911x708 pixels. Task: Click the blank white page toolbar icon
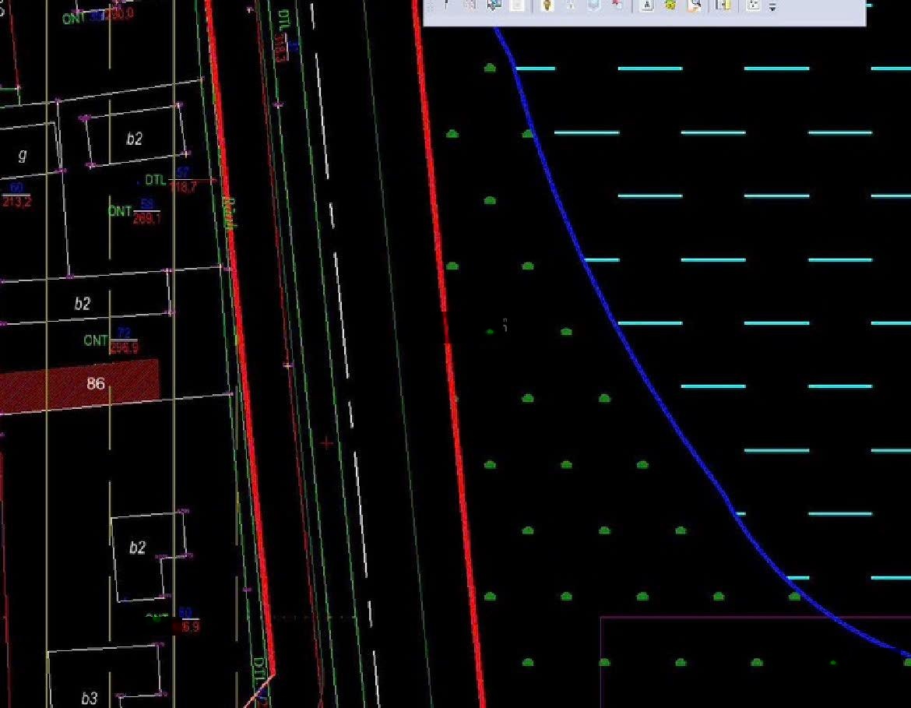point(517,5)
